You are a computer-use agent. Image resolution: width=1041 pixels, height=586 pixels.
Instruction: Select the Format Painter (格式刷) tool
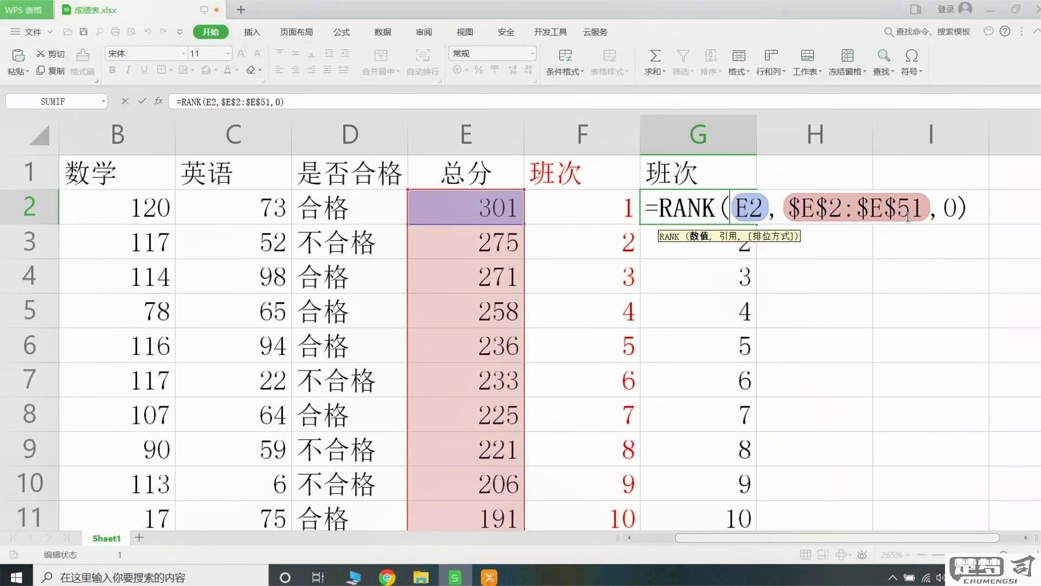(82, 62)
